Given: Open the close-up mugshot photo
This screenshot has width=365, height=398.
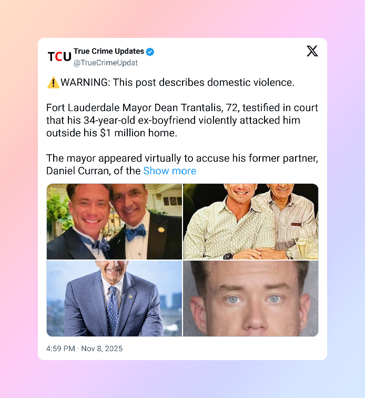Looking at the screenshot, I should [x=250, y=299].
